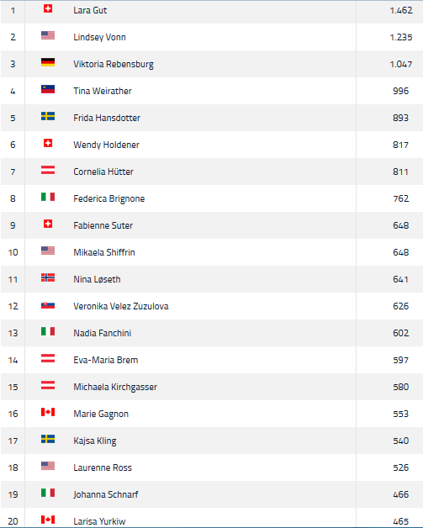The height and width of the screenshot is (528, 423).
Task: Select the Wendy Holdener name link
Action: point(107,145)
